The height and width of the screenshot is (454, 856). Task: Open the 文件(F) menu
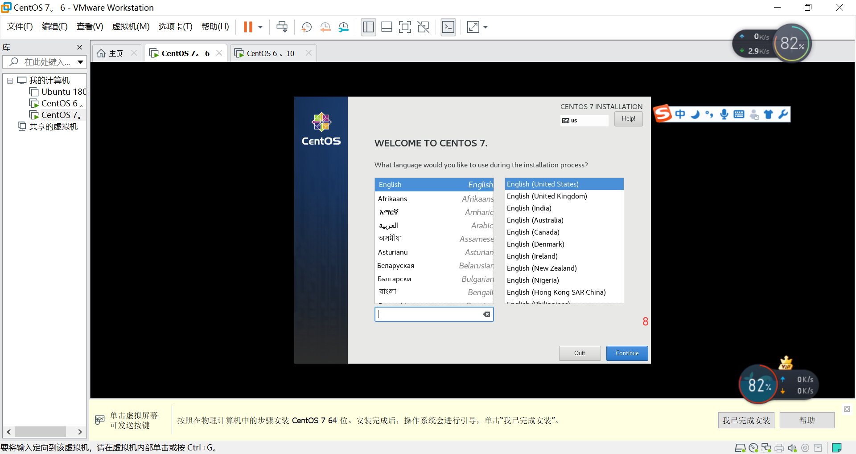(20, 27)
